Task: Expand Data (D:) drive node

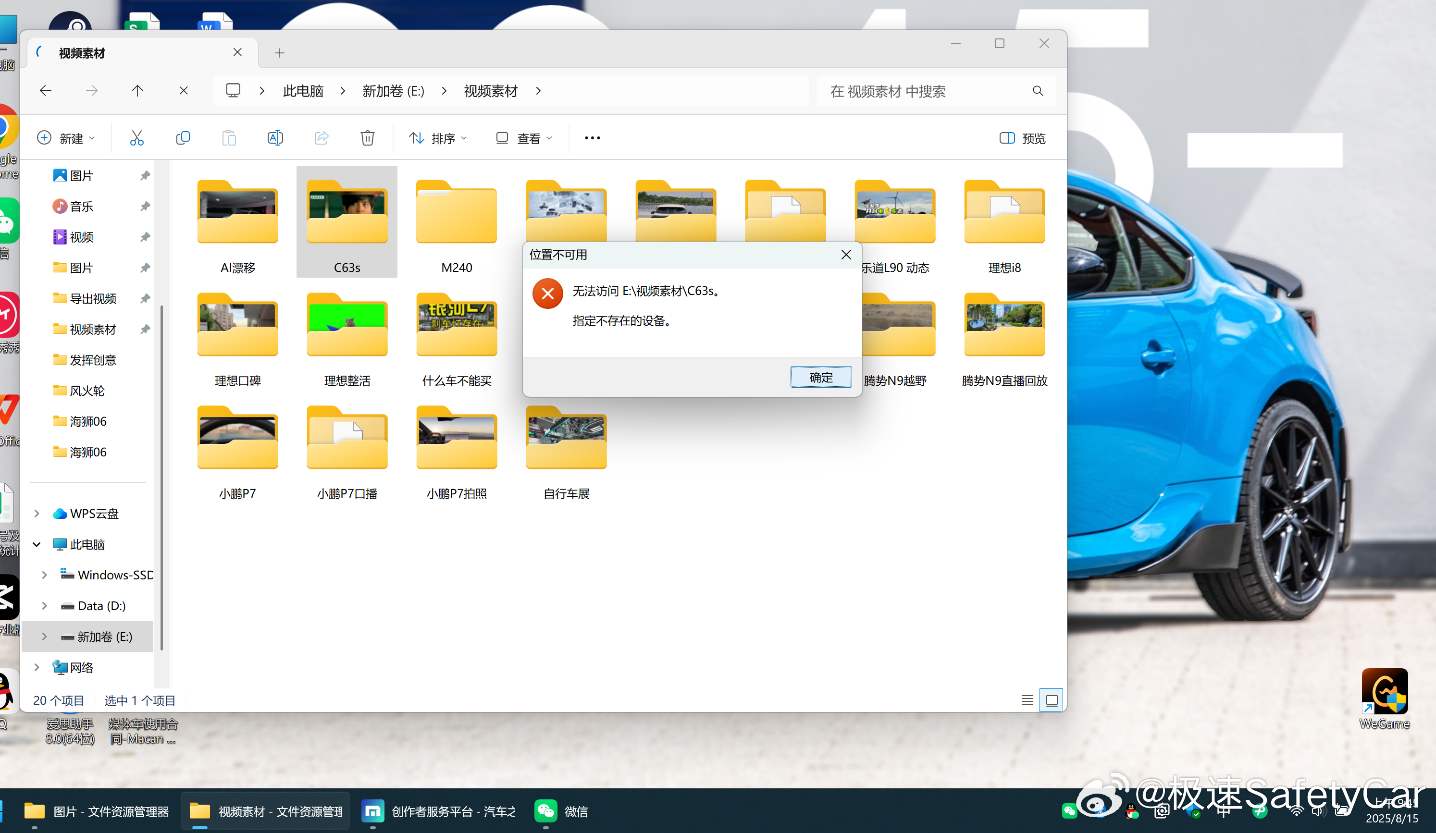Action: [x=44, y=606]
